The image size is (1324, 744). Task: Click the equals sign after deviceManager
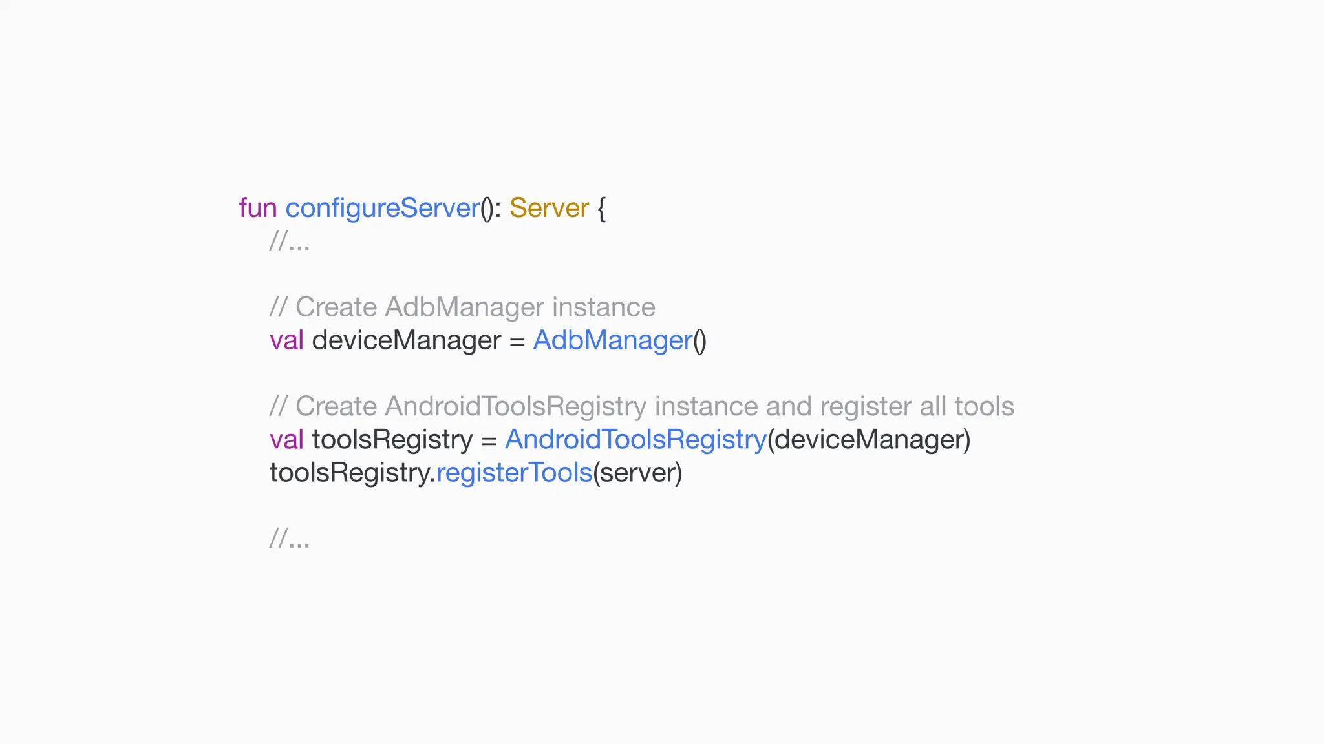(517, 342)
